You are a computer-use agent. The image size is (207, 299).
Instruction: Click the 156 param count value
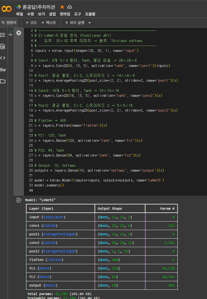(x=171, y=225)
